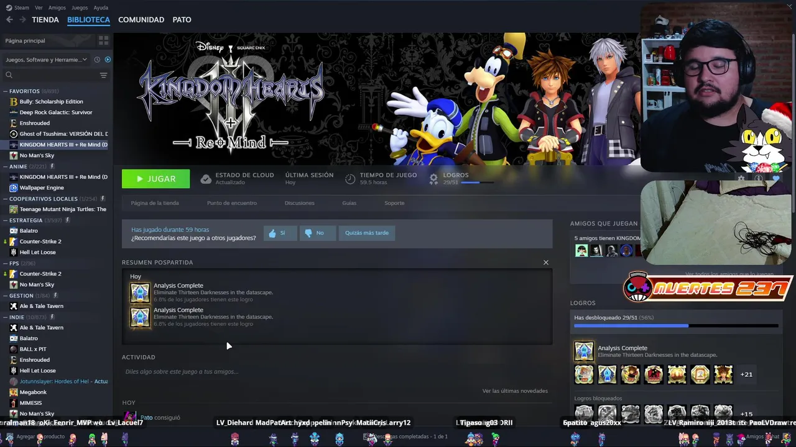Select Jotunnslayer: Hordes of Hel in list
Image resolution: width=796 pixels, height=447 pixels.
point(63,381)
